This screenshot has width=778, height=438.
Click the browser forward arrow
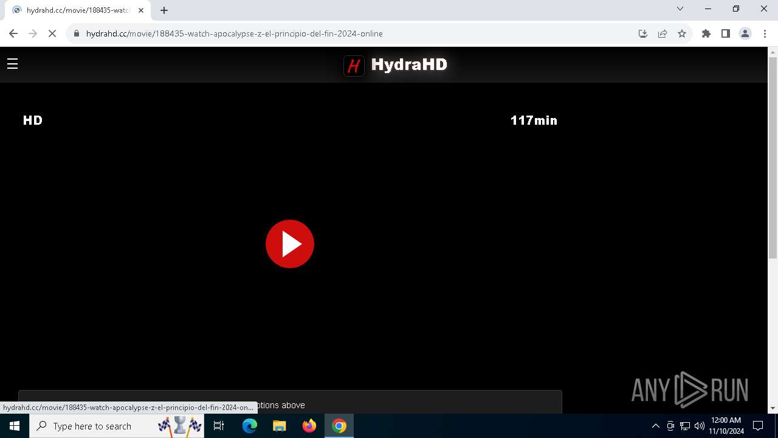pos(33,33)
